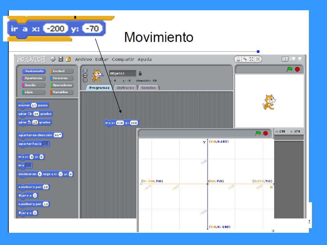Select the Apariencia block category
Viewport: 327px width, 245px height.
pos(33,78)
